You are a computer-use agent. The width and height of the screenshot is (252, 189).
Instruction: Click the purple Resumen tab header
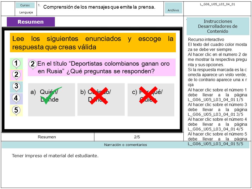point(31,22)
